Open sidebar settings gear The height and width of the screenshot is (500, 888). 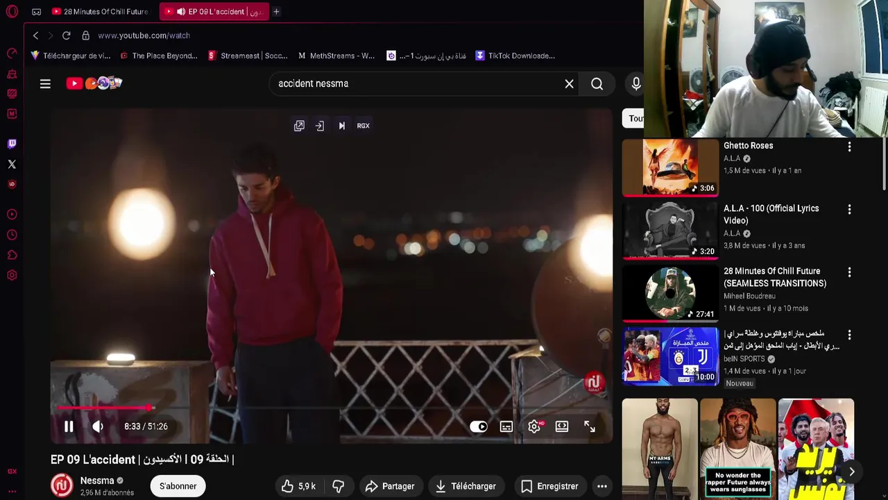tap(12, 276)
